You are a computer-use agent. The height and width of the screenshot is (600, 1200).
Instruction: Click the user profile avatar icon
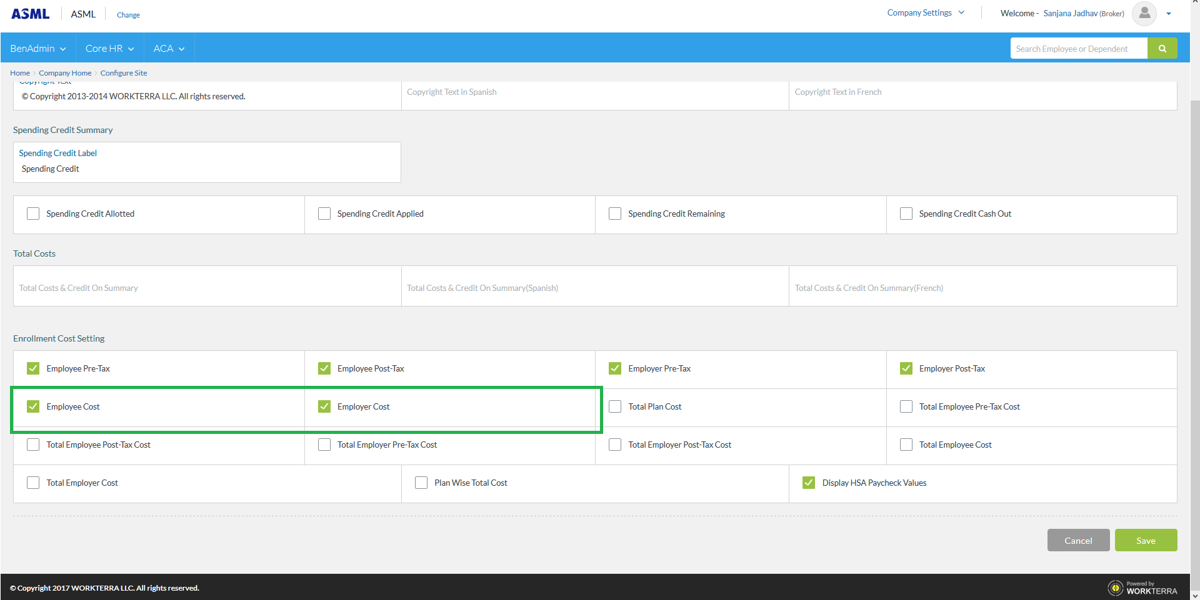click(x=1144, y=13)
